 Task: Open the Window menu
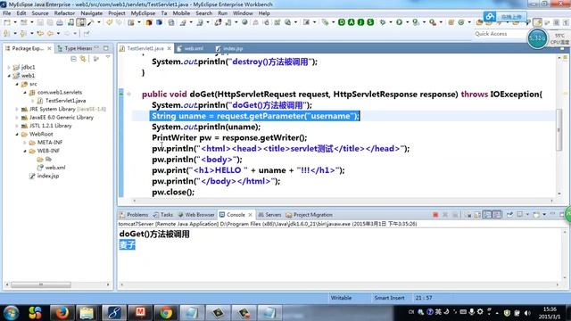pyautogui.click(x=243, y=13)
